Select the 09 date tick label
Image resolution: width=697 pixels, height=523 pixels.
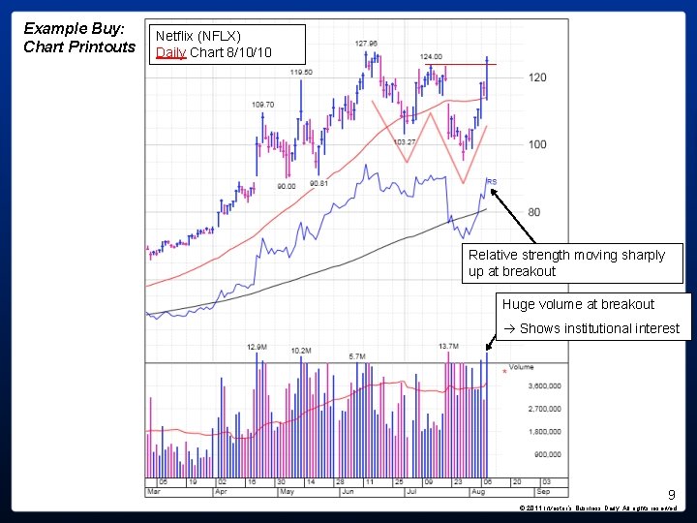429,482
